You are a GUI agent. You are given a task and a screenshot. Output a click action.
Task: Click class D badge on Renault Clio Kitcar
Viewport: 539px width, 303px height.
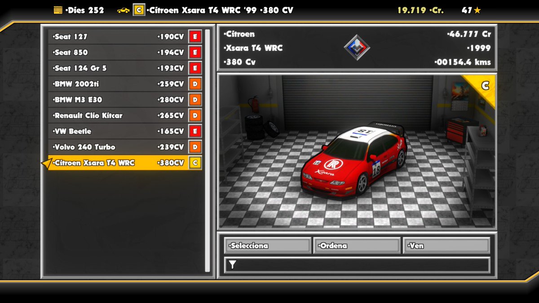[x=195, y=115]
